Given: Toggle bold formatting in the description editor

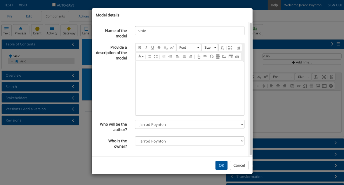Looking at the screenshot, I should [140, 48].
